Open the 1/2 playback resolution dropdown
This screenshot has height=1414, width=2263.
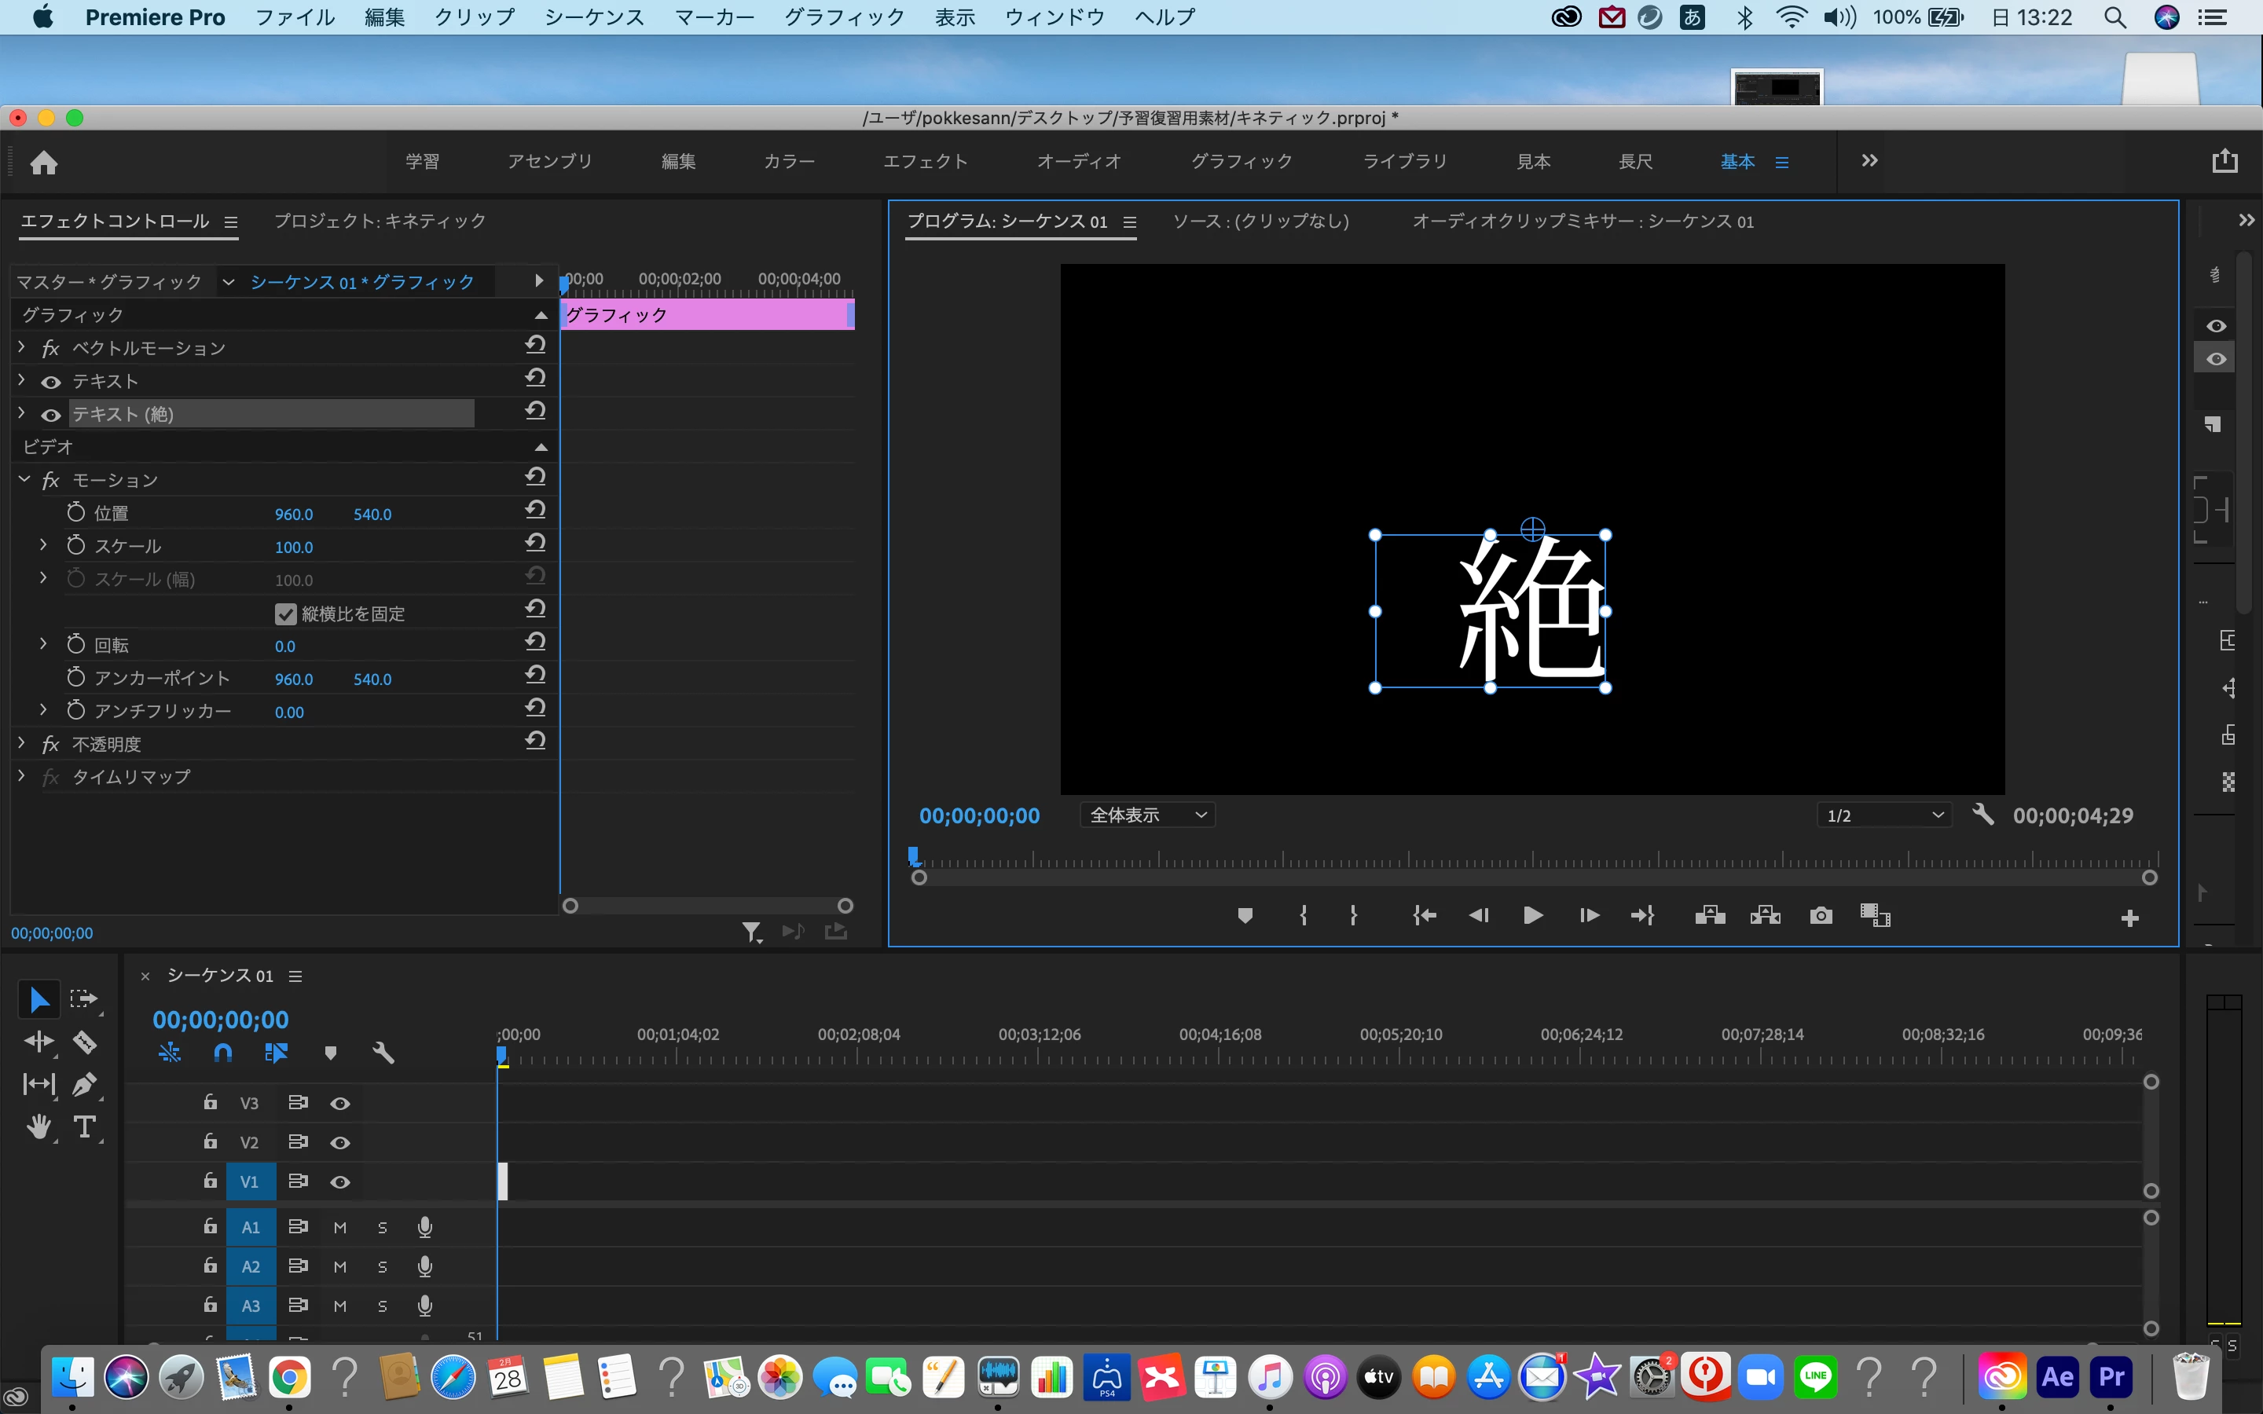coord(1884,815)
